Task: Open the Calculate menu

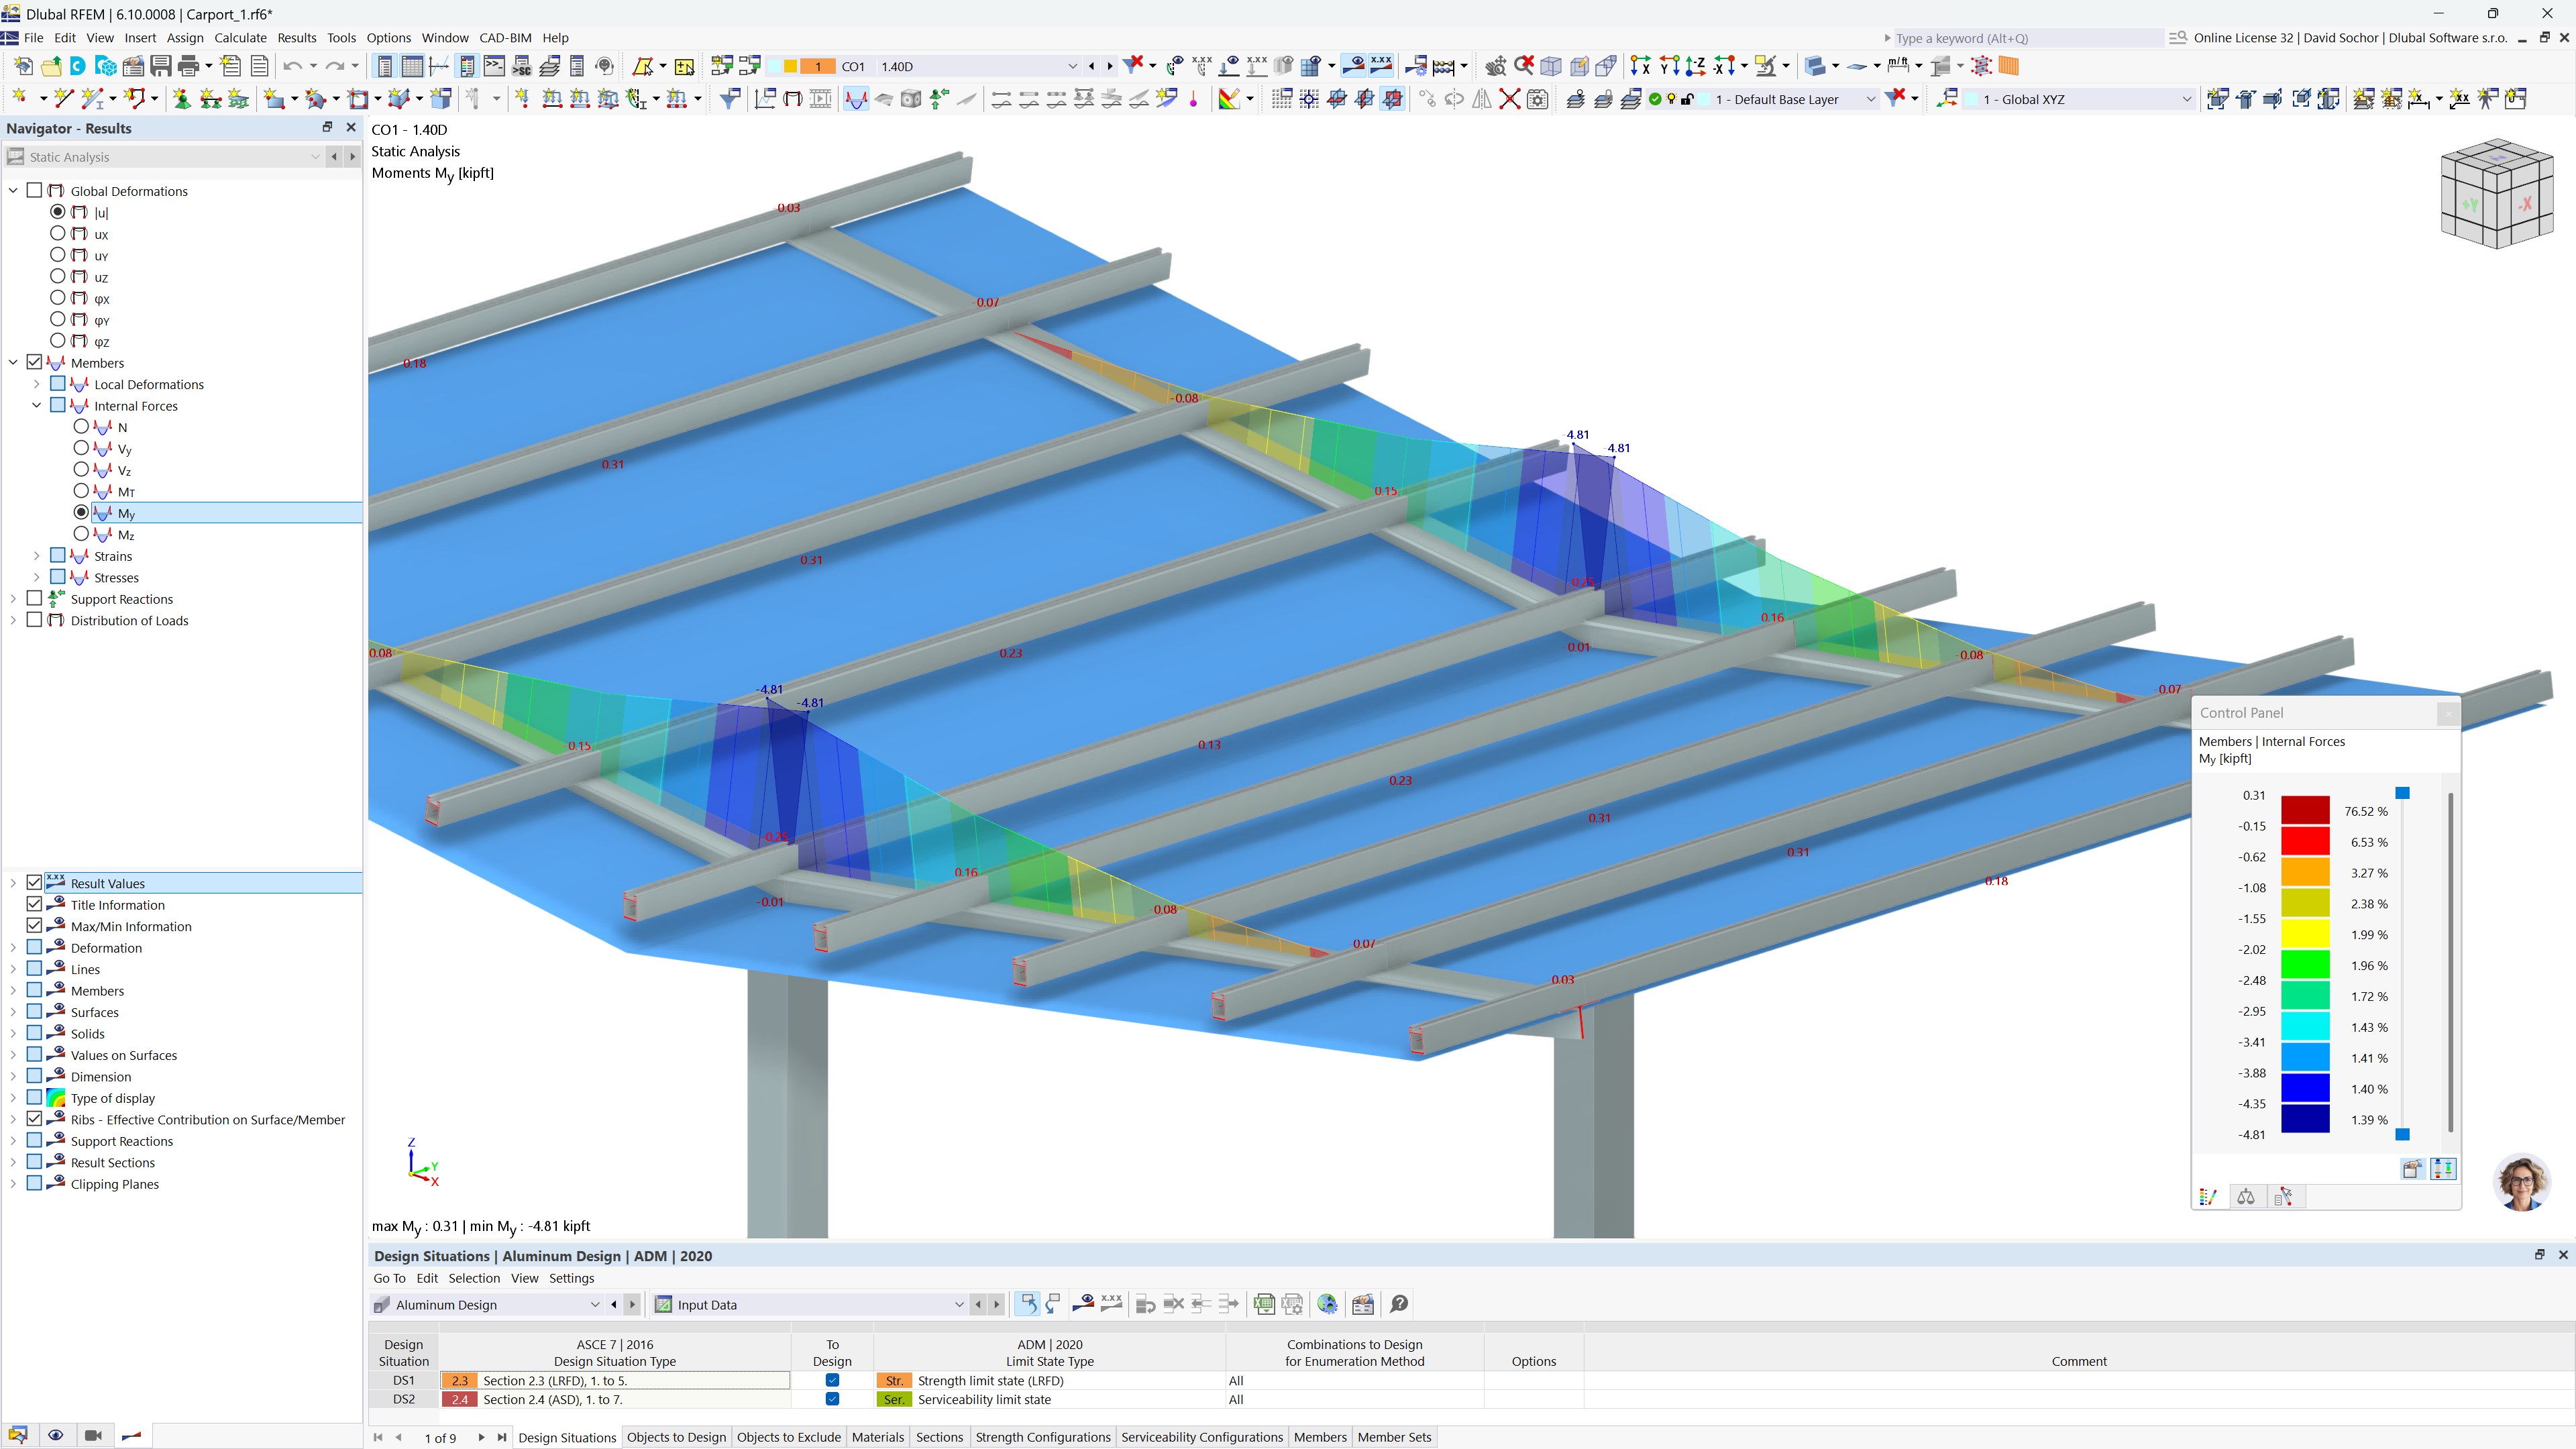Action: 240,37
